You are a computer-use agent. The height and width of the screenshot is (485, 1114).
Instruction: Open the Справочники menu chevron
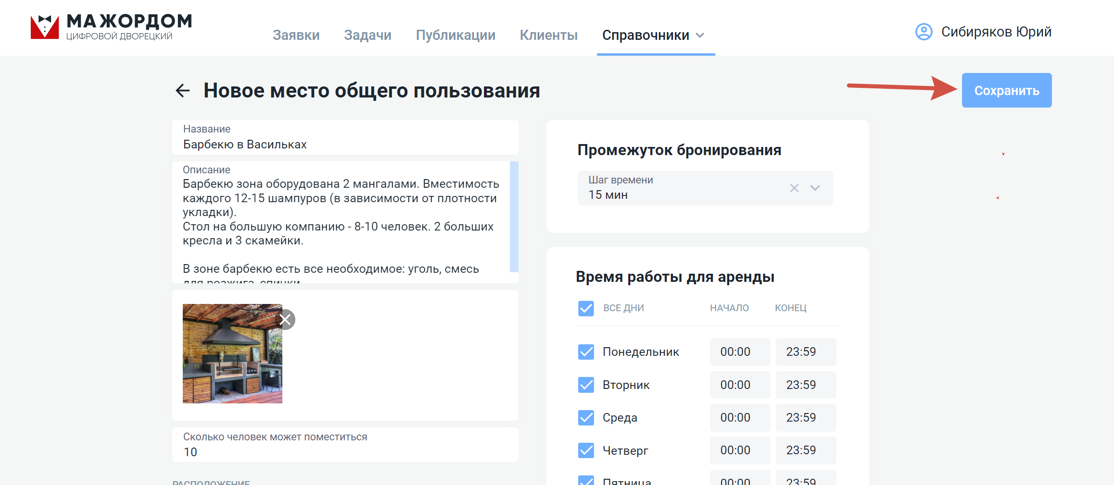700,36
